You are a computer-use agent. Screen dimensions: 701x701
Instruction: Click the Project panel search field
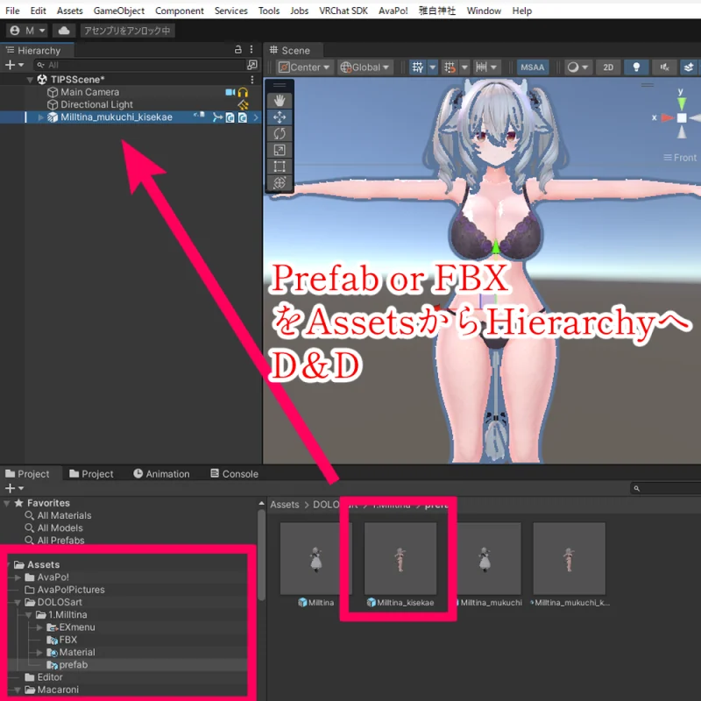click(666, 489)
